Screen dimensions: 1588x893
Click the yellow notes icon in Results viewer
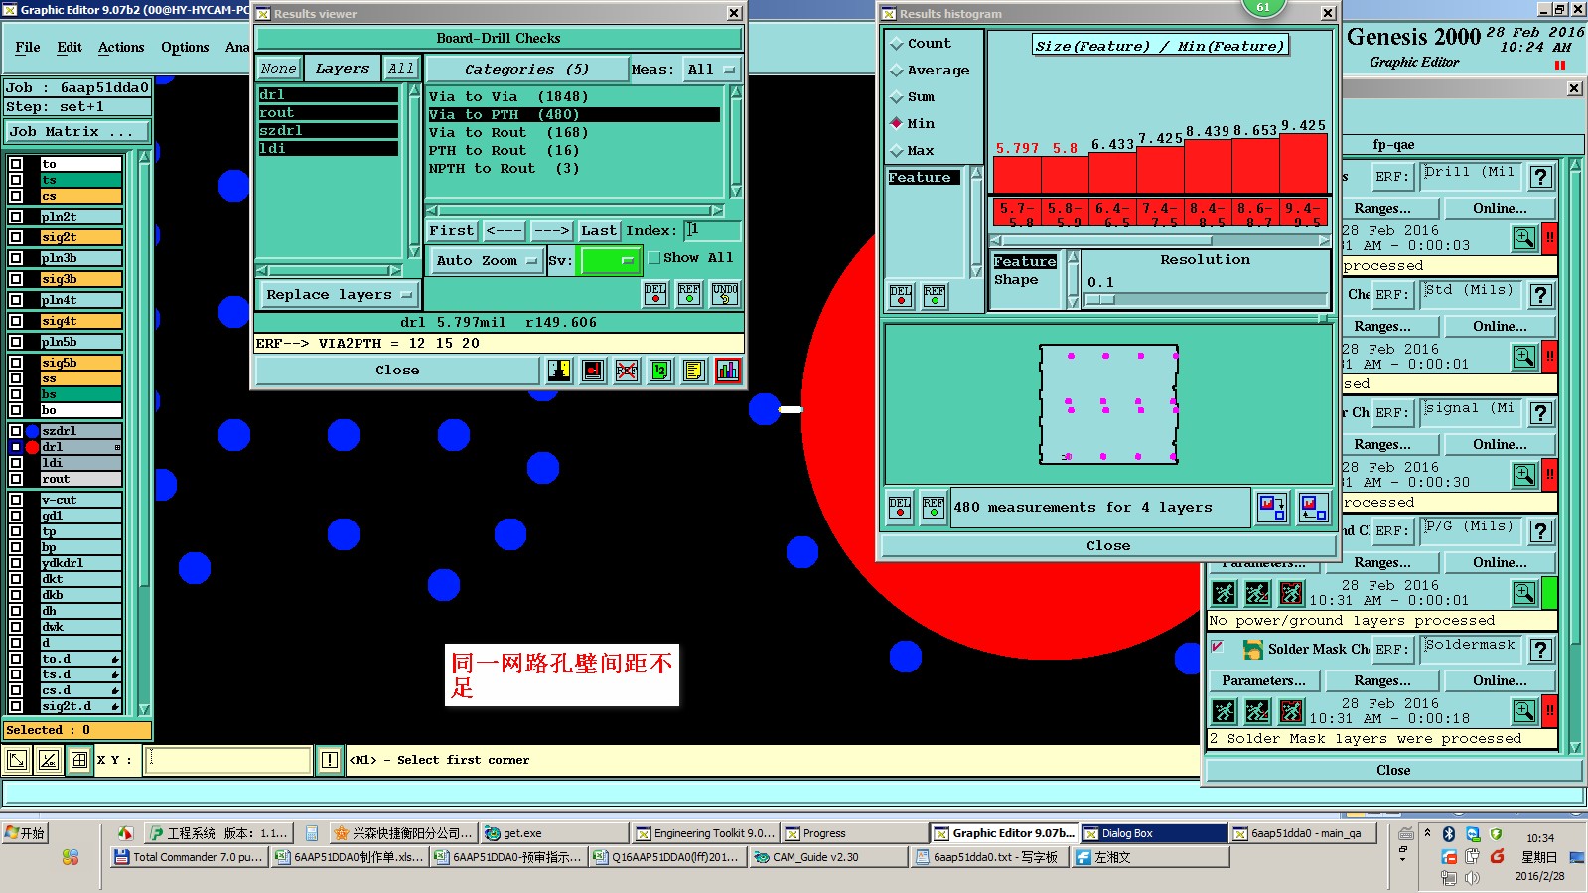[693, 371]
